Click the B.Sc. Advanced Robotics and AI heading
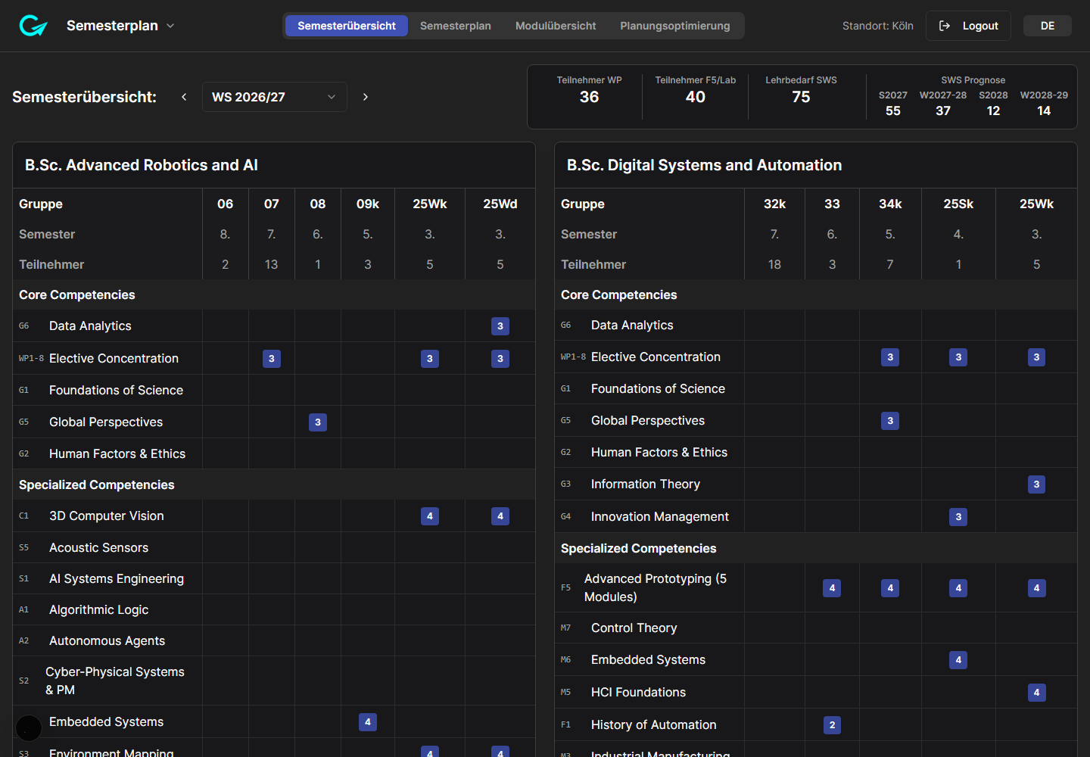Viewport: 1090px width, 757px height. (x=142, y=165)
